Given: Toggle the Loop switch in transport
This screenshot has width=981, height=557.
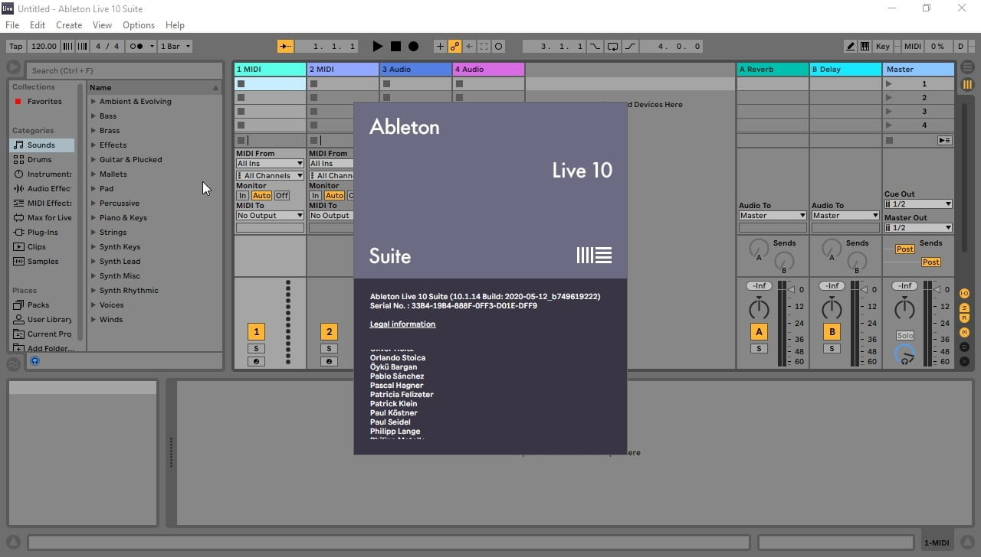Looking at the screenshot, I should coord(612,46).
